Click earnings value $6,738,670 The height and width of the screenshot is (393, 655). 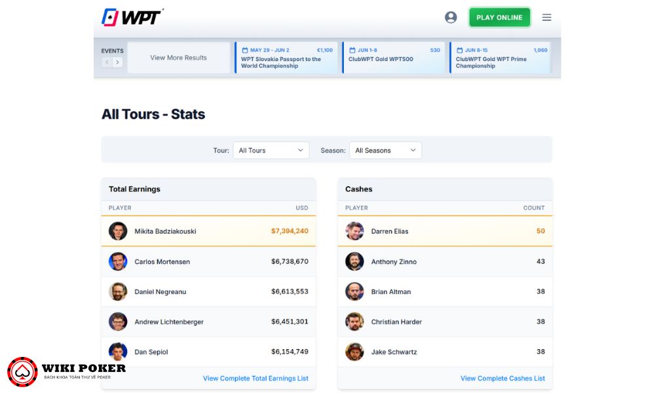pyautogui.click(x=290, y=261)
